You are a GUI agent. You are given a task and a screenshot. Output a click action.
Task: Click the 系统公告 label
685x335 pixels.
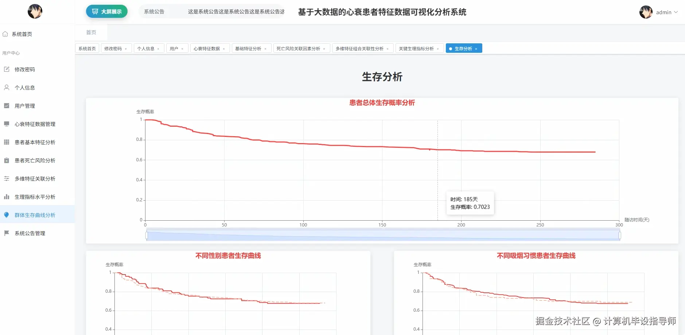pos(154,12)
